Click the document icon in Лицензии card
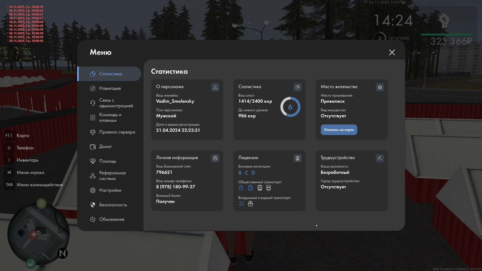The height and width of the screenshot is (271, 482). pyautogui.click(x=297, y=158)
